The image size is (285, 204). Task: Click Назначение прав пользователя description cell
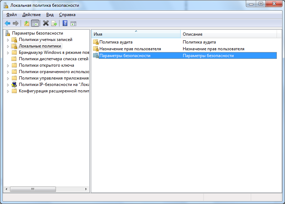tap(213, 49)
